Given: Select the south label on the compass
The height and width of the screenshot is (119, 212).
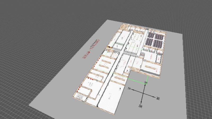Looking at the screenshot, I should click(141, 106).
